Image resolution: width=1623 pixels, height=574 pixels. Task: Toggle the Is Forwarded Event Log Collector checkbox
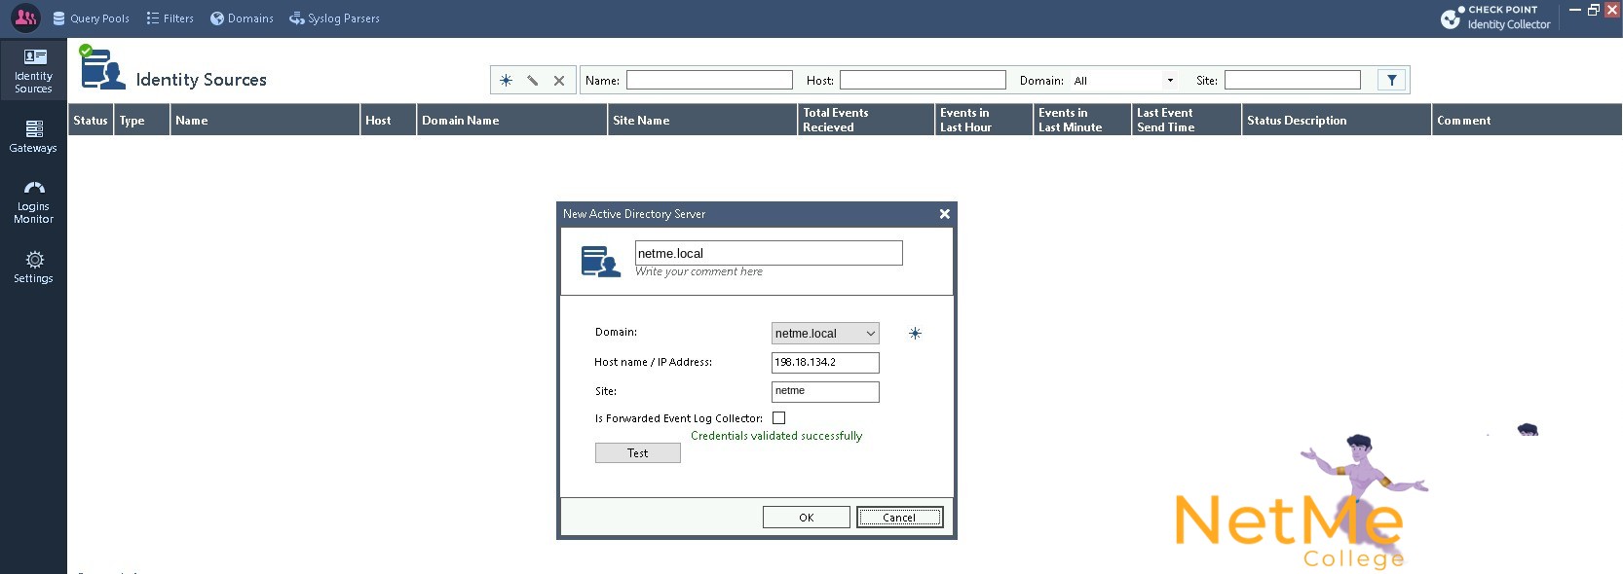(778, 418)
